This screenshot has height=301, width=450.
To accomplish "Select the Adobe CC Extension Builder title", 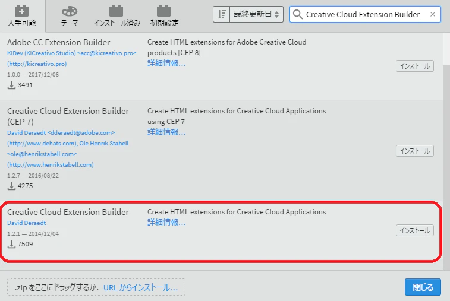I will 58,42.
